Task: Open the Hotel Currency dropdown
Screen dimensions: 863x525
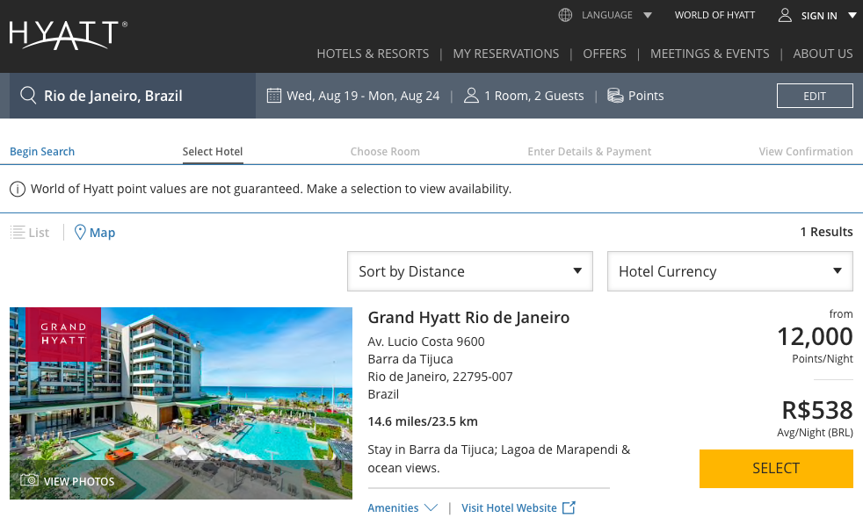Action: (x=730, y=271)
